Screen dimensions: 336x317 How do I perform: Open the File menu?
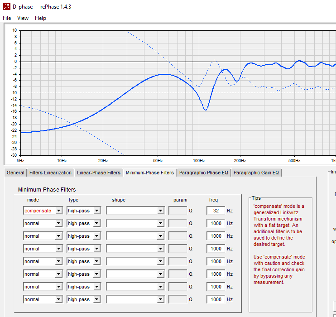(x=7, y=18)
